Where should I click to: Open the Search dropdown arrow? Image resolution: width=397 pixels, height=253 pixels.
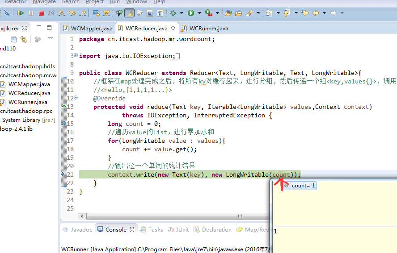(258, 13)
